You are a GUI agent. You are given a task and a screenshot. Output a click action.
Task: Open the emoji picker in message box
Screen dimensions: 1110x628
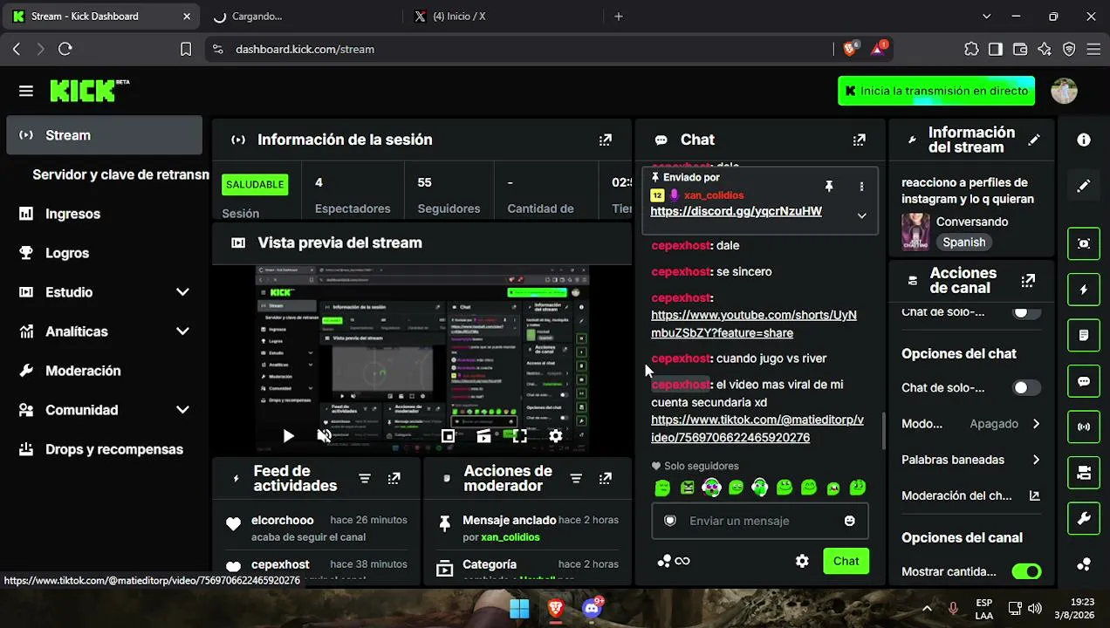click(x=849, y=521)
